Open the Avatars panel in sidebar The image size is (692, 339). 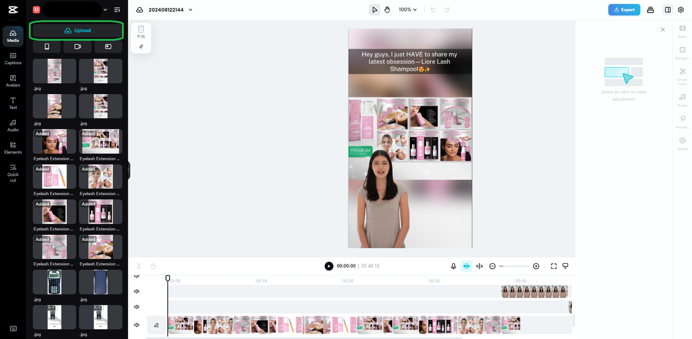[x=13, y=81]
